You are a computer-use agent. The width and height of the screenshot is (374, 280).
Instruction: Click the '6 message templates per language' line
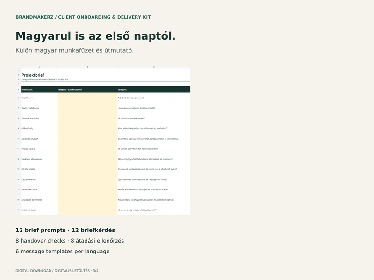pyautogui.click(x=63, y=252)
